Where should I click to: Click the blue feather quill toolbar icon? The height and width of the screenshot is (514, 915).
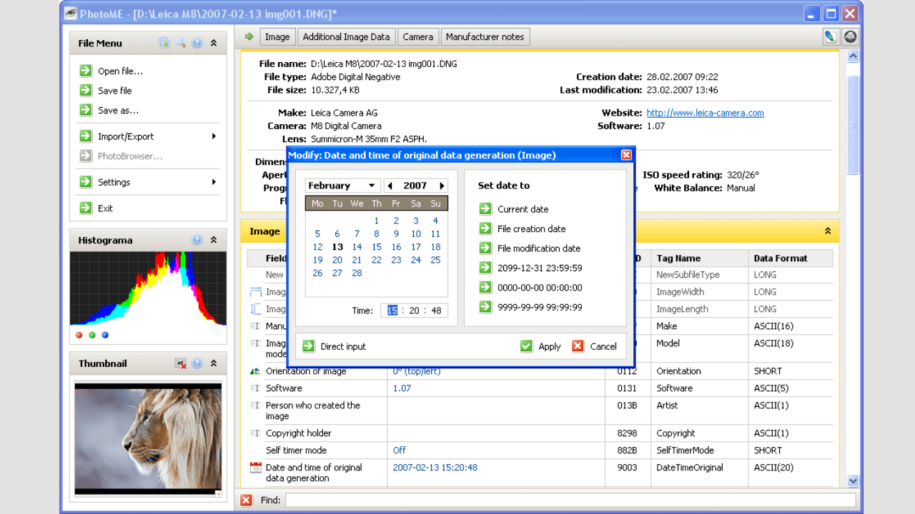(x=831, y=36)
